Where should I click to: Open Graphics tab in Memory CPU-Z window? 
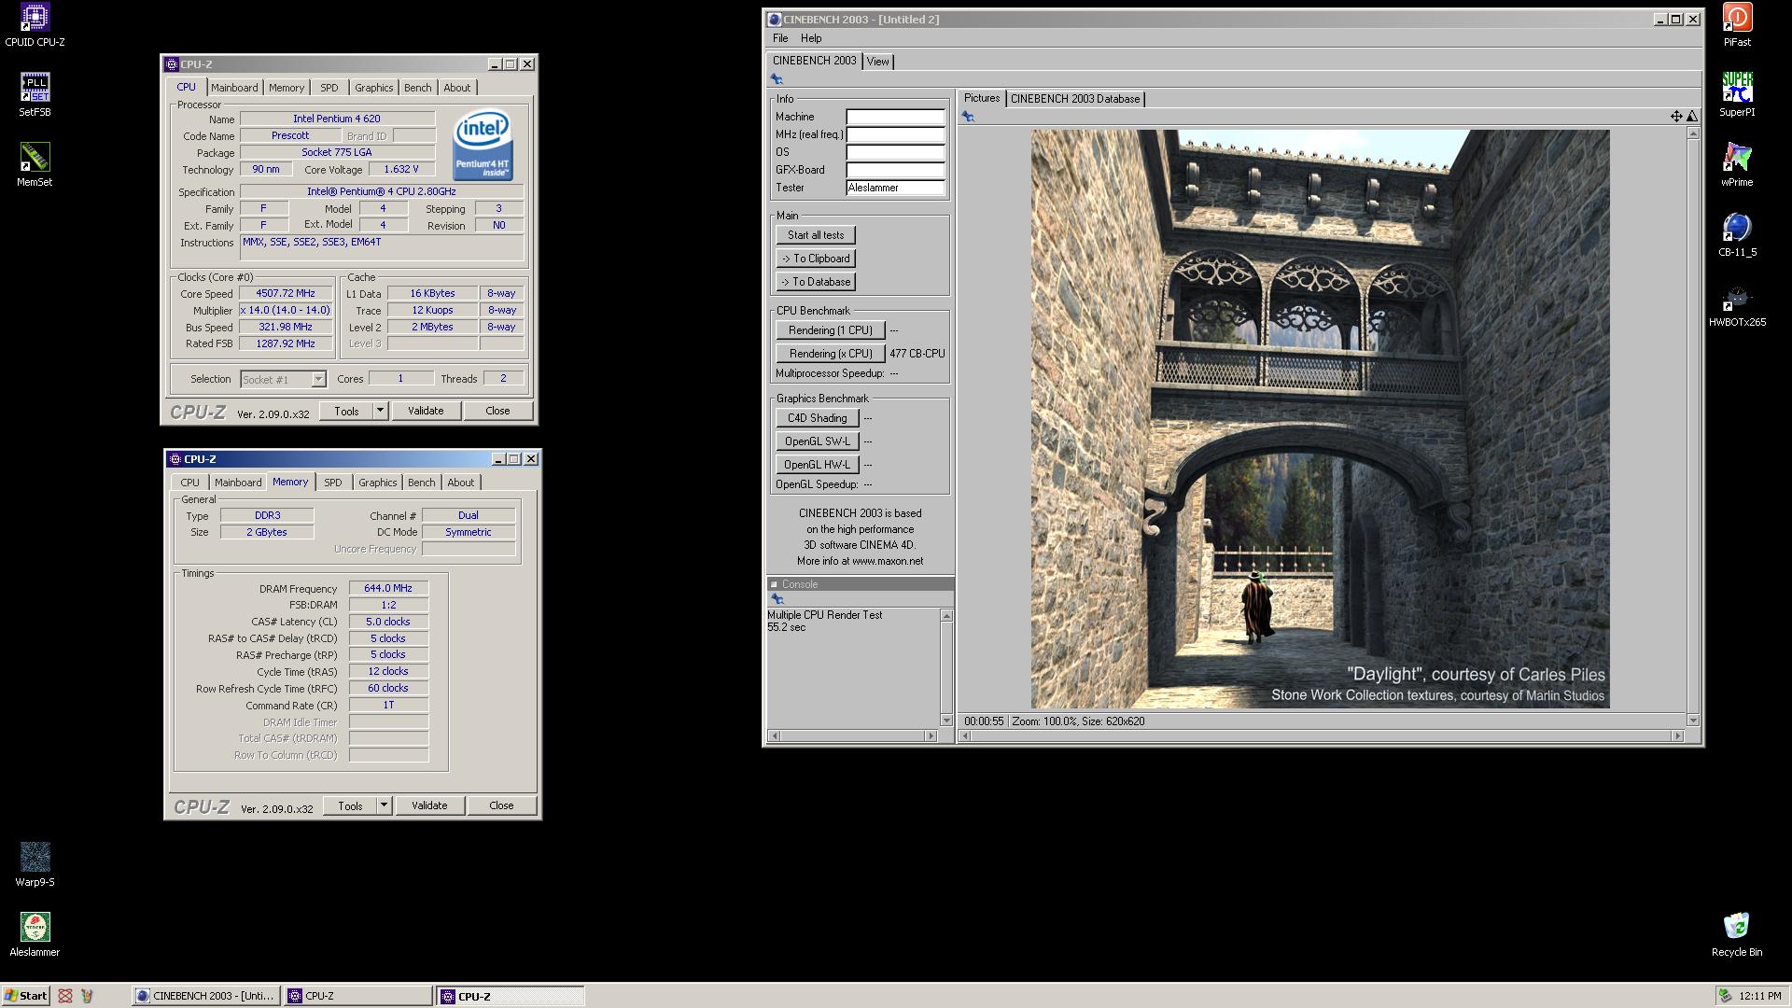coord(377,483)
